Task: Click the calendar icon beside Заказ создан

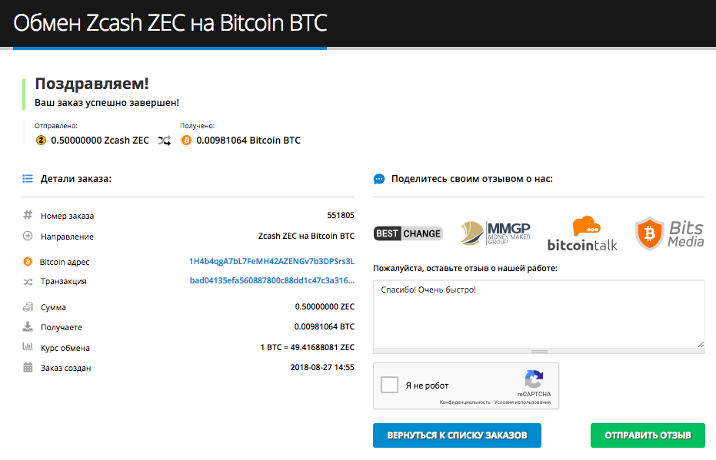Action: pos(28,367)
